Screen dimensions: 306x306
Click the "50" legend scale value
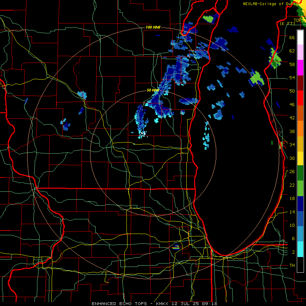[x=292, y=91]
